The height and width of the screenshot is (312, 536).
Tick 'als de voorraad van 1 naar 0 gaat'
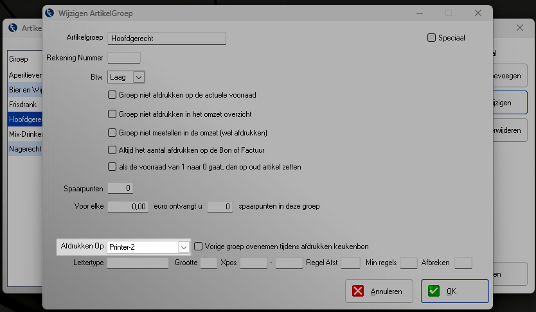[x=112, y=167]
